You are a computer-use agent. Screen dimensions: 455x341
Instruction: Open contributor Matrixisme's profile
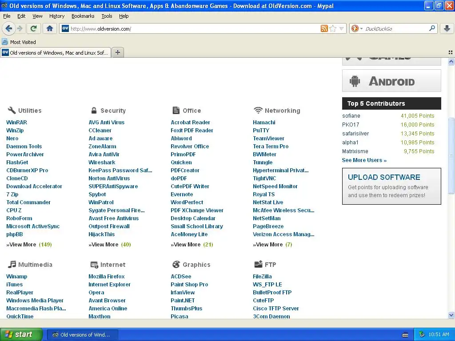click(x=355, y=151)
